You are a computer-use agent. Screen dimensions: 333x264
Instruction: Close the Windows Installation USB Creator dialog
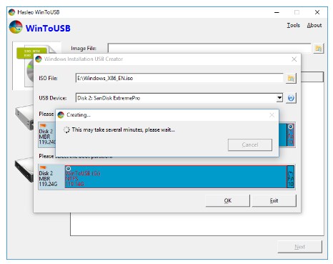click(294, 59)
